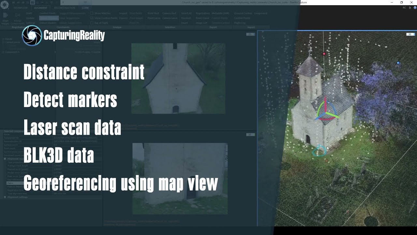
Task: Toggle the Show Control Points checkbox
Action: pos(92,18)
